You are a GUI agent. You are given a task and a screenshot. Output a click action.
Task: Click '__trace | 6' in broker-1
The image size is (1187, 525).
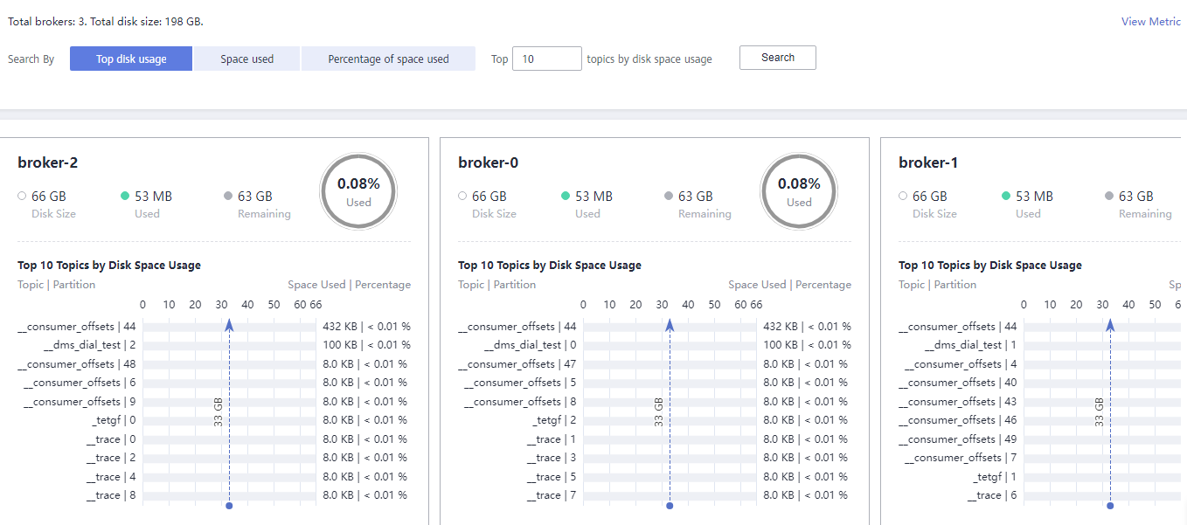pyautogui.click(x=992, y=495)
